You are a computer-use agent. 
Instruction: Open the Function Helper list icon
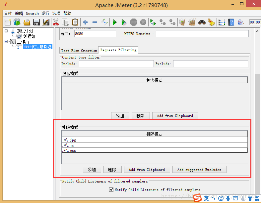coord(222,22)
